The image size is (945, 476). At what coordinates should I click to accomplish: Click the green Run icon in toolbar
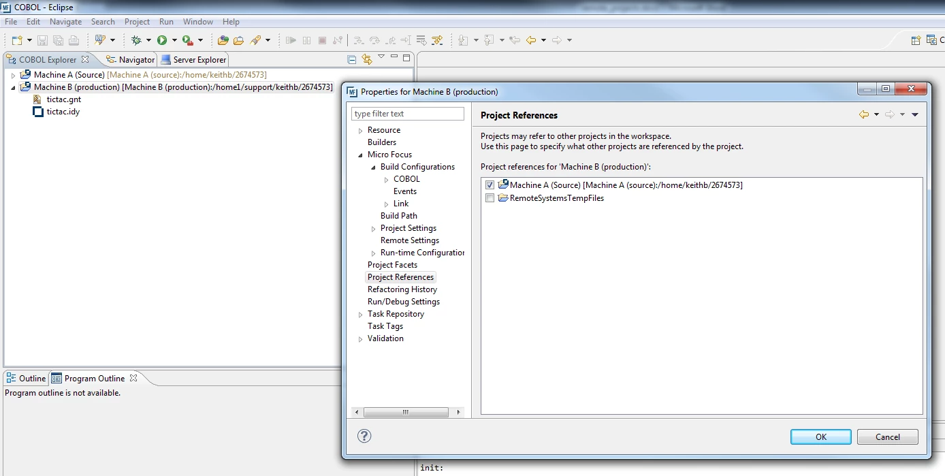pyautogui.click(x=162, y=40)
